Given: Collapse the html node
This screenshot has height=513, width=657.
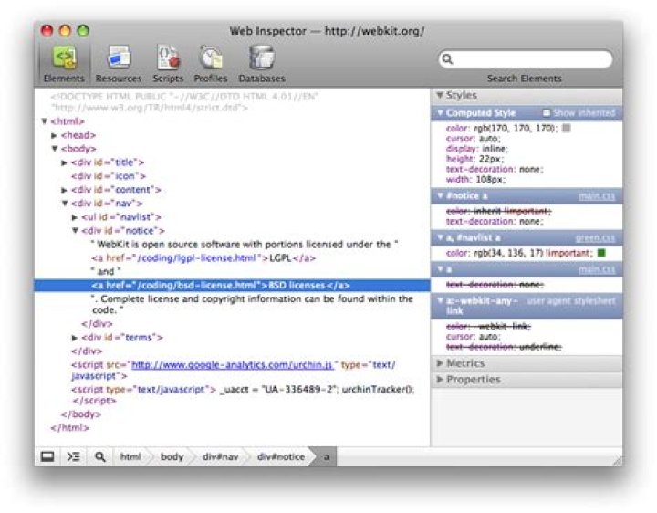Looking at the screenshot, I should pyautogui.click(x=44, y=121).
